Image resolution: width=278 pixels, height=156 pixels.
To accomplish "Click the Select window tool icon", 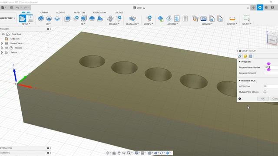I will tap(247, 18).
